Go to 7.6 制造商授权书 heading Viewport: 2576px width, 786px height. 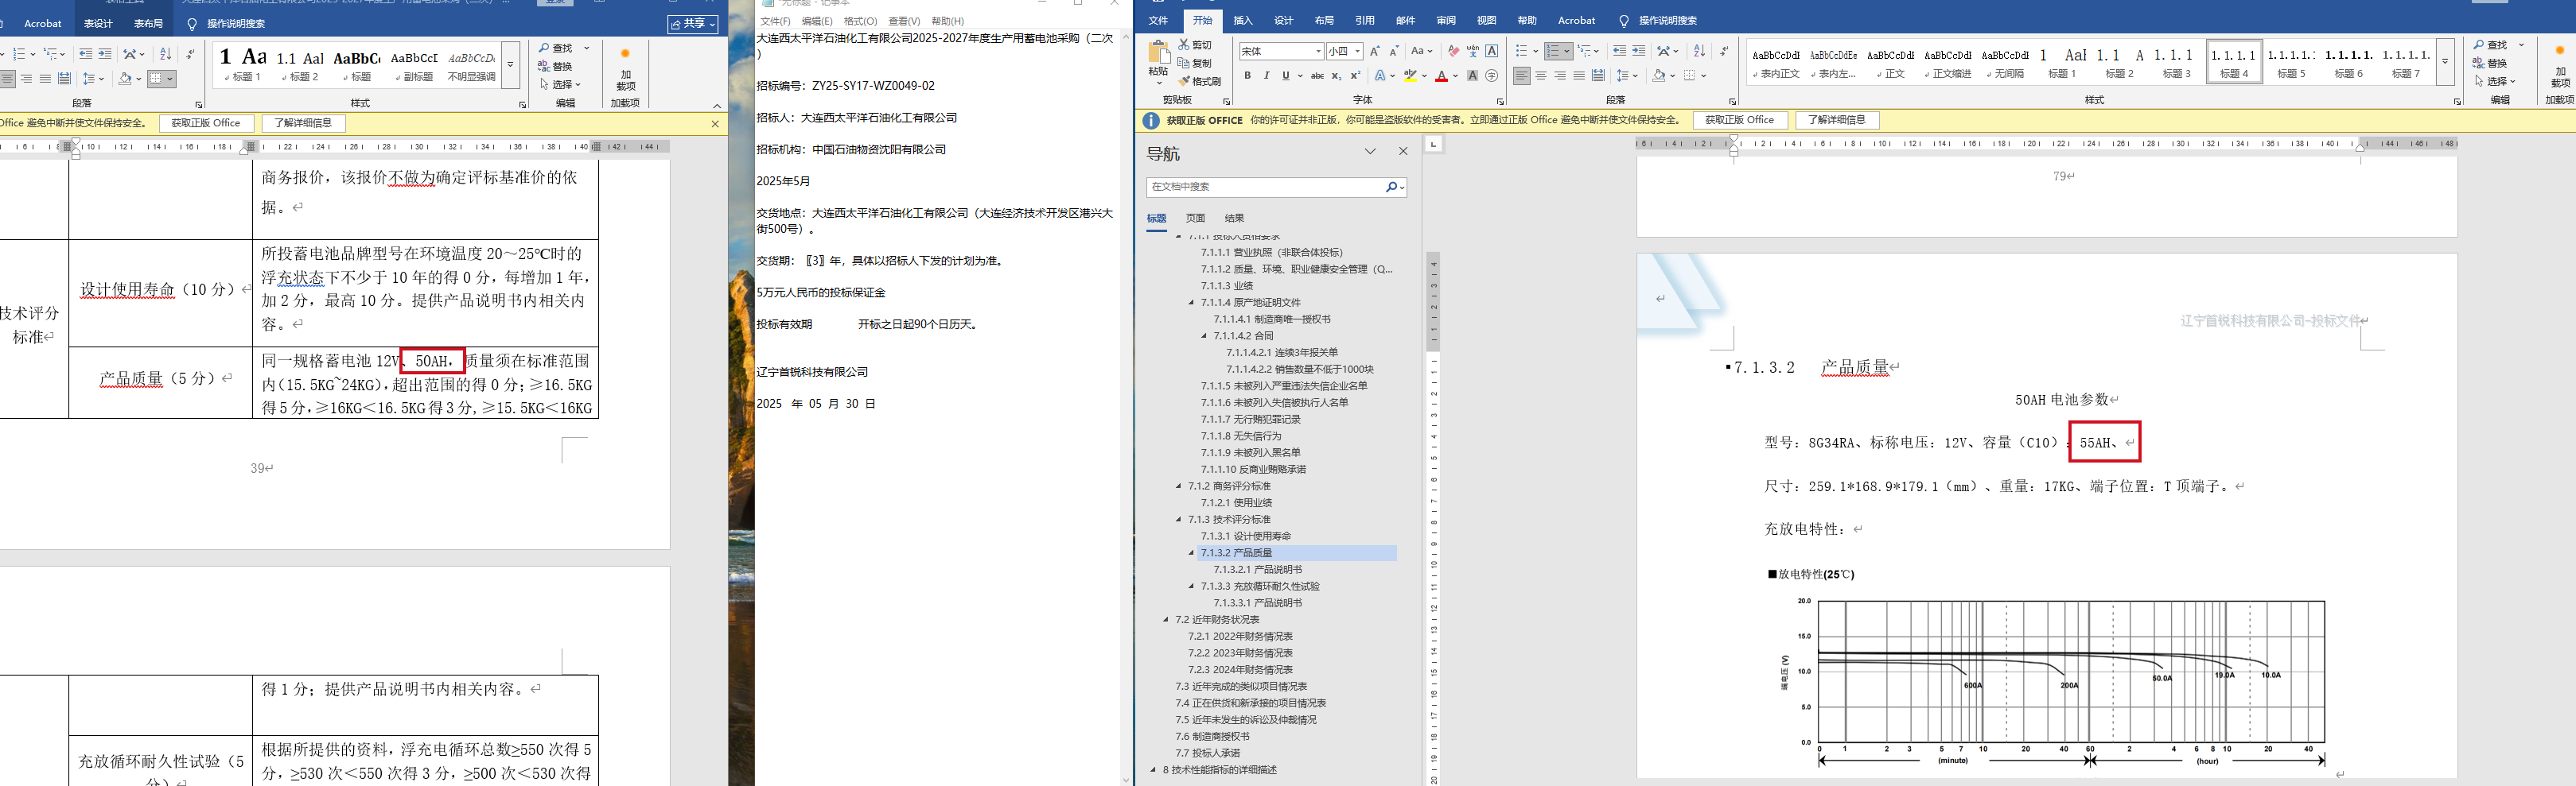pyautogui.click(x=1212, y=736)
